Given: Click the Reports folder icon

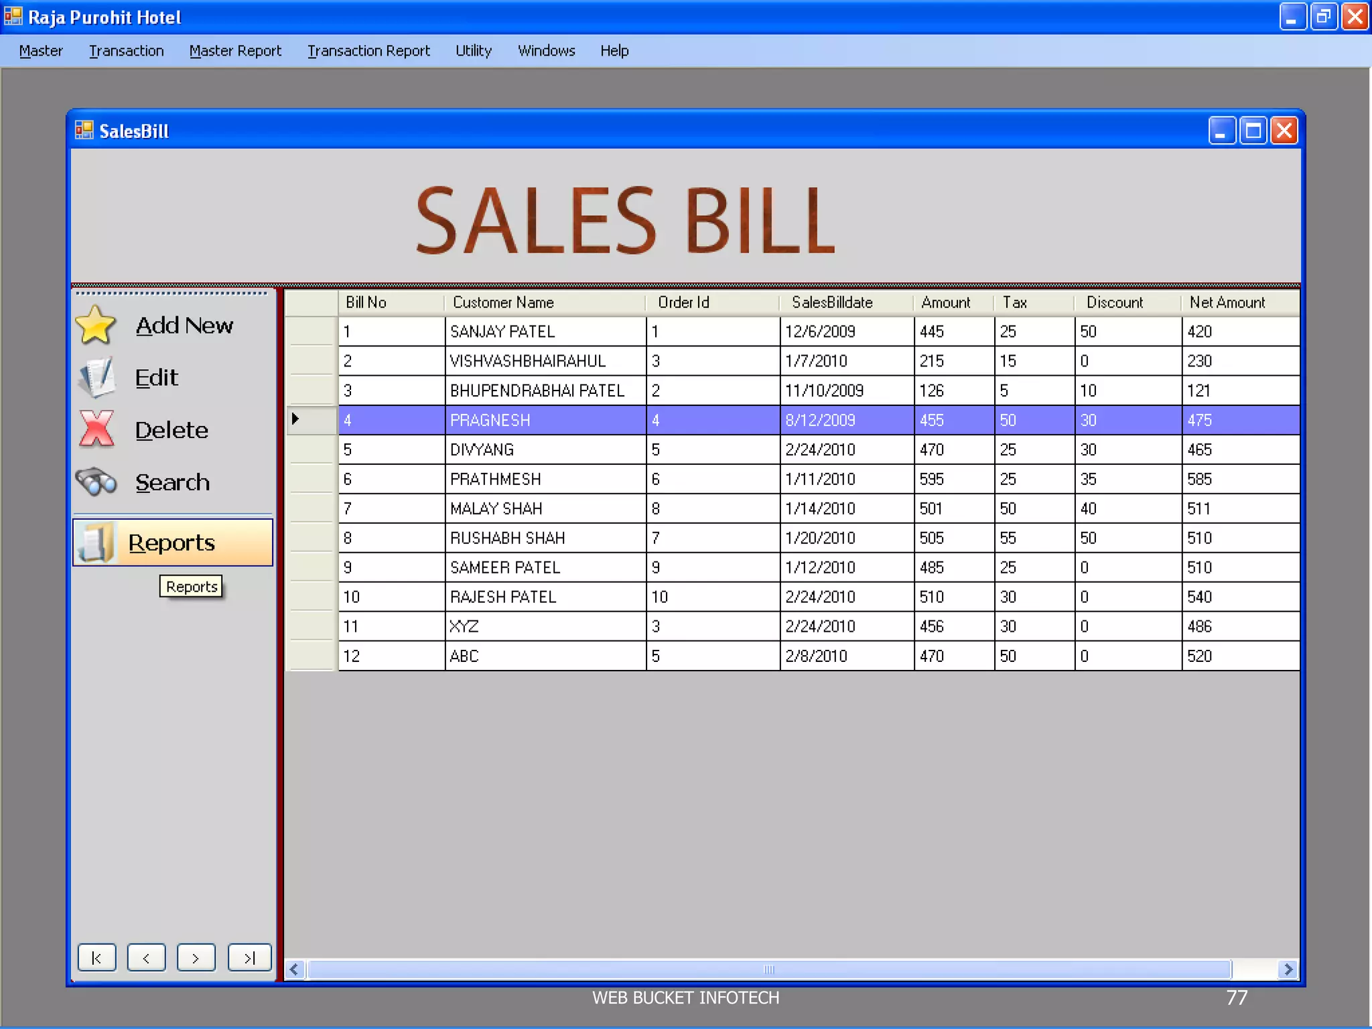Looking at the screenshot, I should click(x=96, y=542).
